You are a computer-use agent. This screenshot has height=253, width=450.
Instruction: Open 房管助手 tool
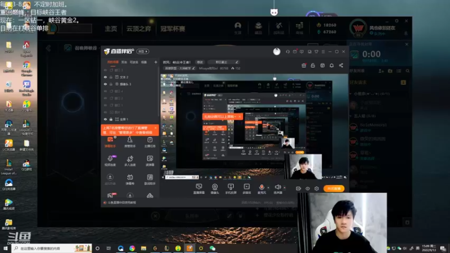pos(130,142)
